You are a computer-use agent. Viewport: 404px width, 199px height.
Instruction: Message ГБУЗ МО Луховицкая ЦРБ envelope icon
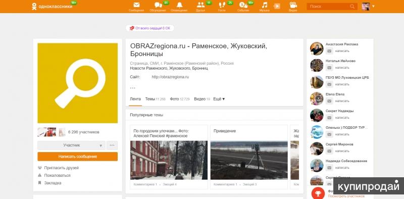click(329, 84)
